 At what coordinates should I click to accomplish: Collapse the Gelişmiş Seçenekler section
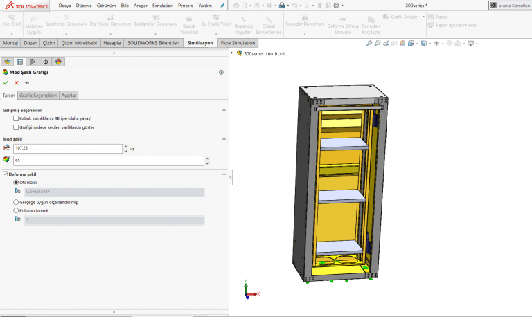click(x=224, y=110)
